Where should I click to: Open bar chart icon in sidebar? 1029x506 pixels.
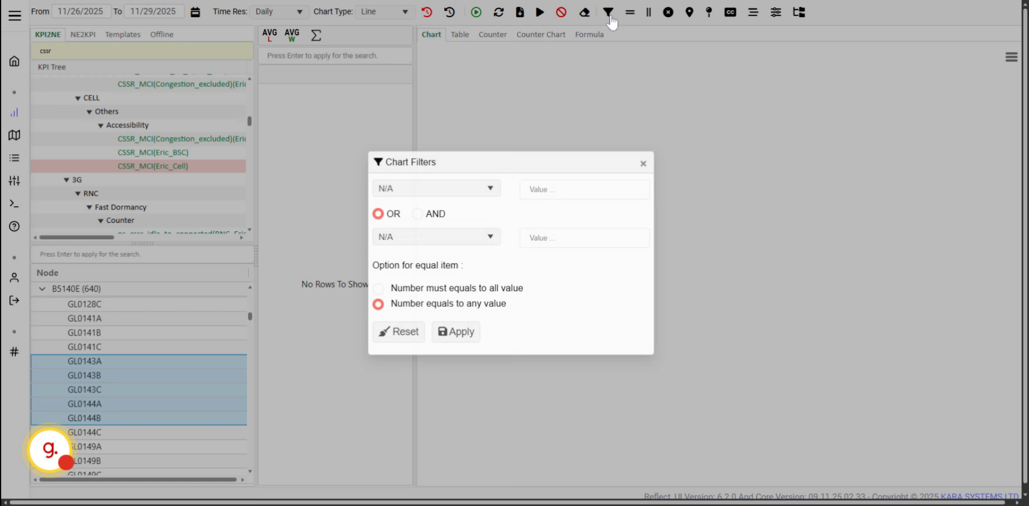pos(14,112)
